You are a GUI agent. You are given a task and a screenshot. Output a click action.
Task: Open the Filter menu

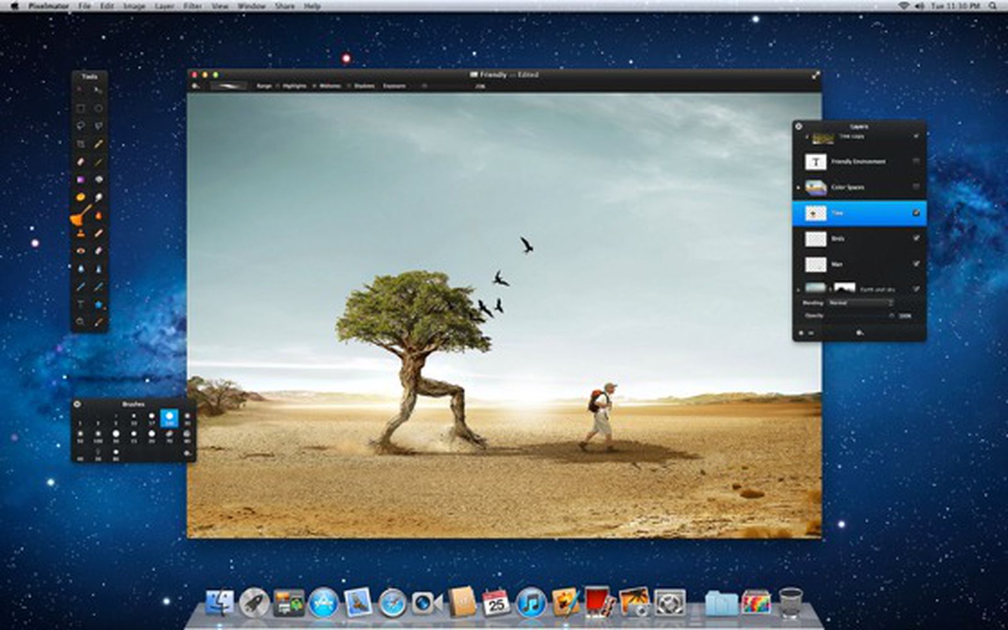(191, 6)
